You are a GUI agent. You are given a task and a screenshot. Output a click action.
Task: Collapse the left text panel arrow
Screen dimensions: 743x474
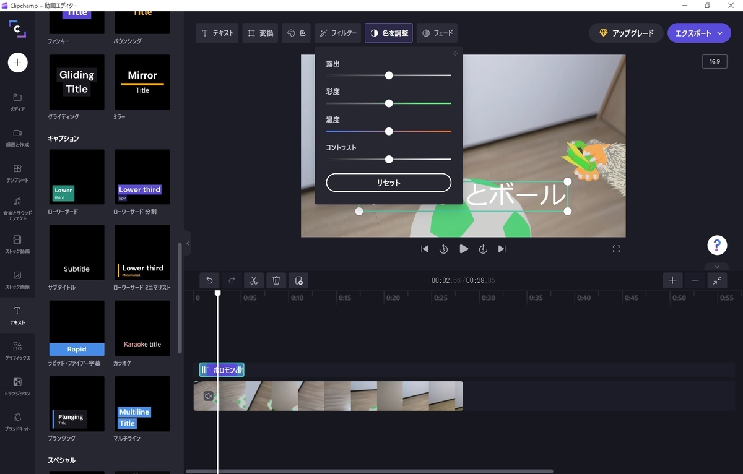click(x=188, y=243)
